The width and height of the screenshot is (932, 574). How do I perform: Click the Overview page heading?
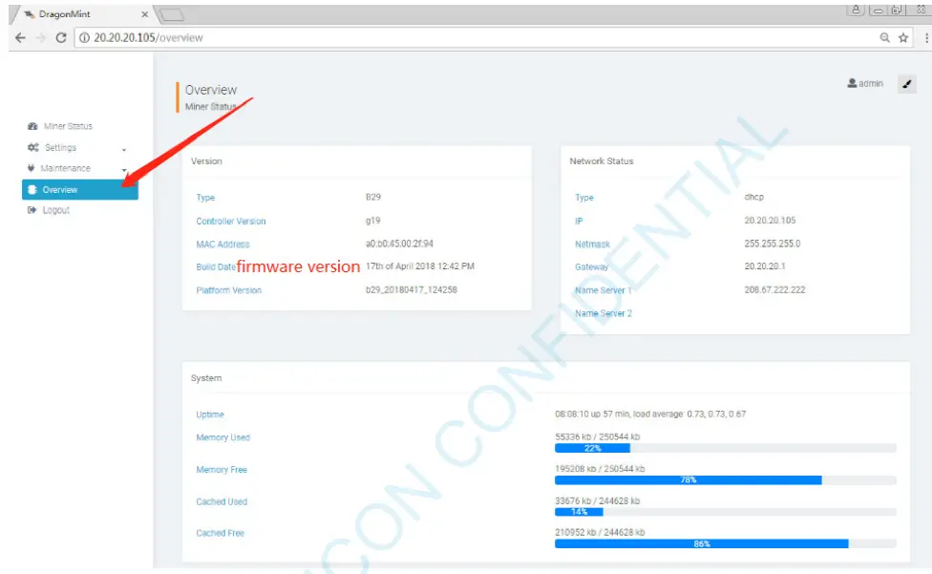click(x=211, y=90)
